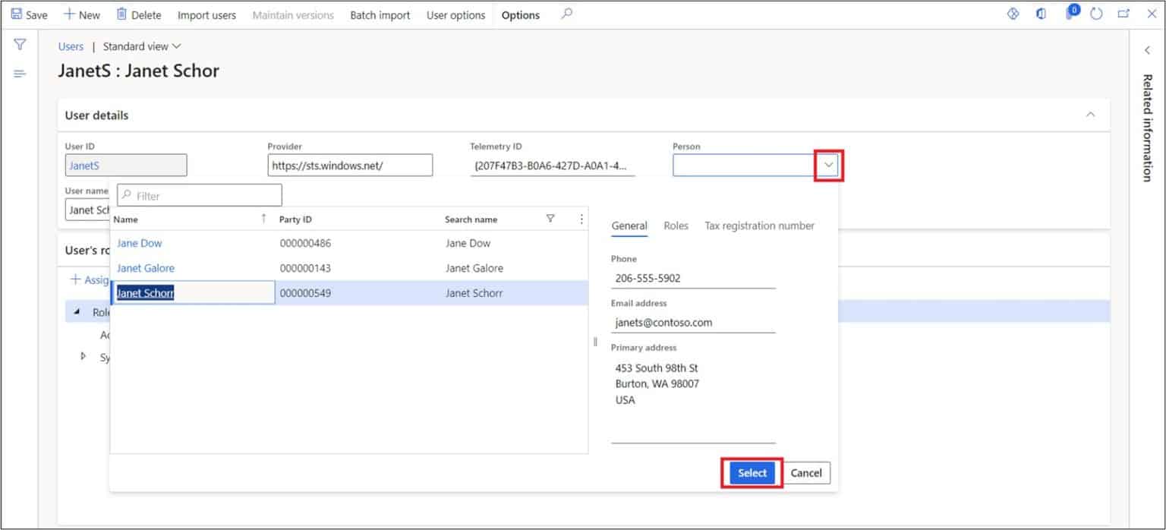Open the Person field dropdown

[829, 165]
